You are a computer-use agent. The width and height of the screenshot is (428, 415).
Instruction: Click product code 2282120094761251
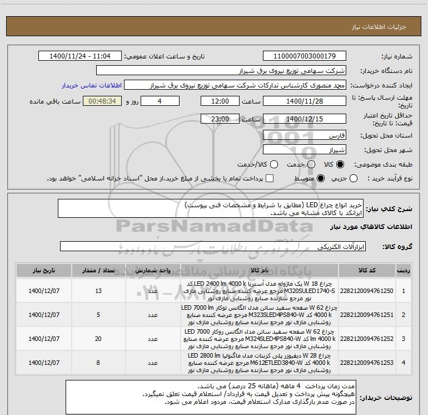367,315
